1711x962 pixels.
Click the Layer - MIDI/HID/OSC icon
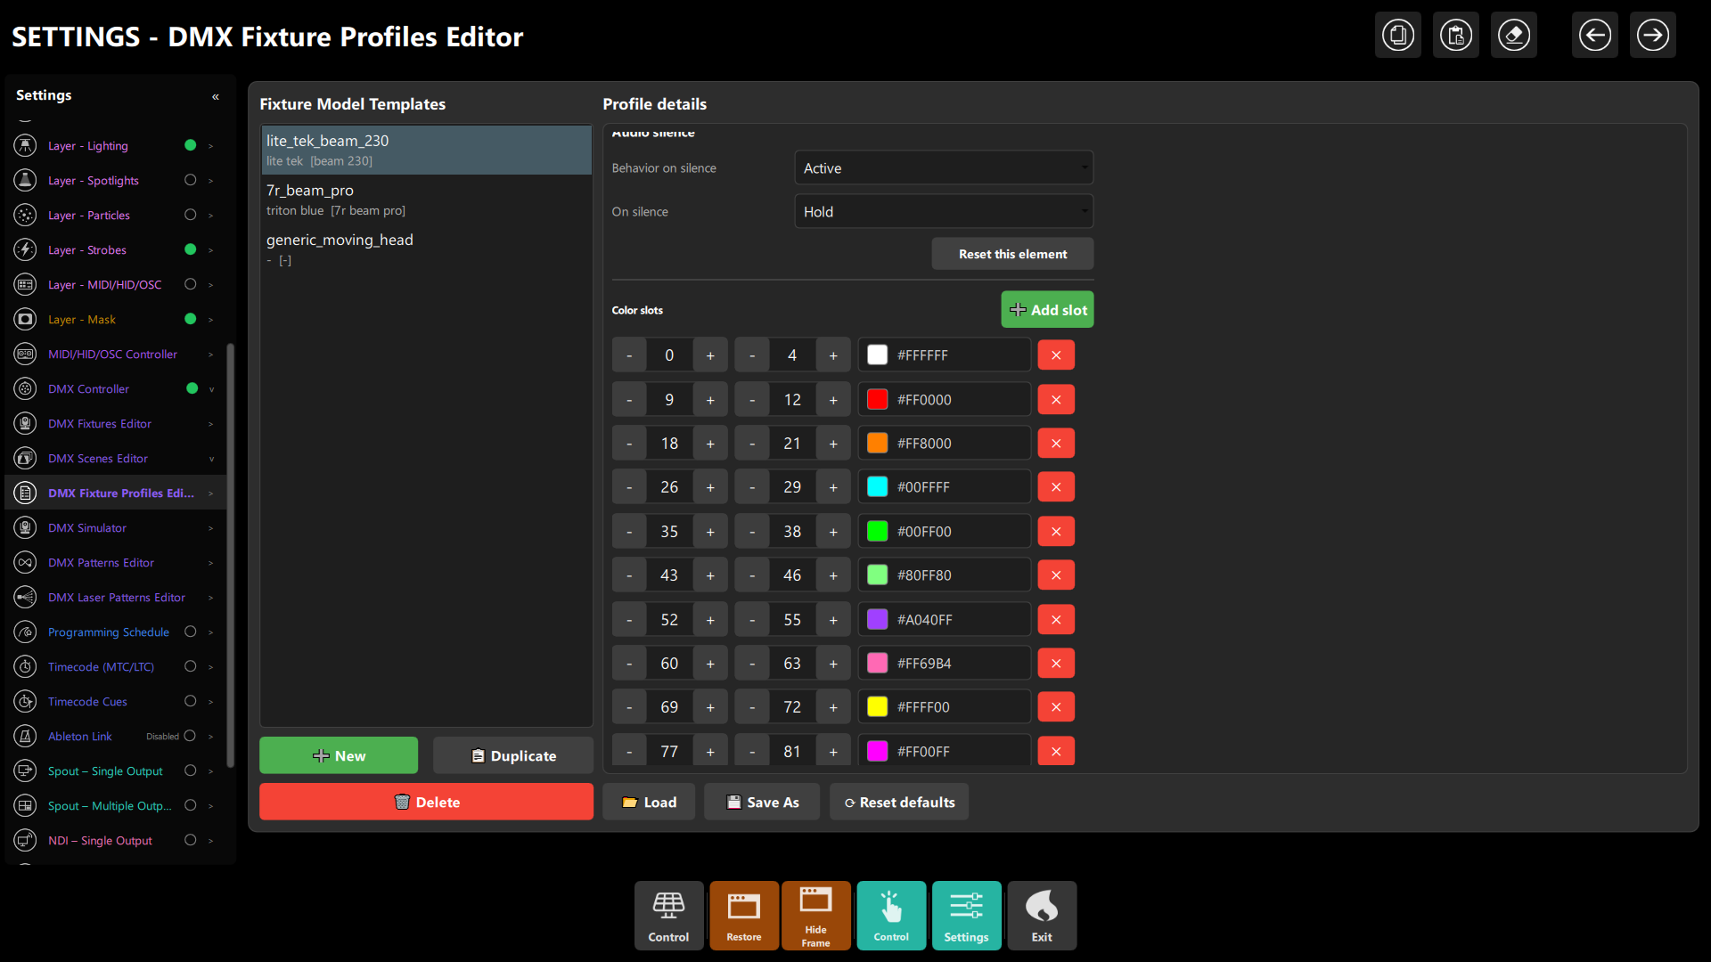pos(26,284)
